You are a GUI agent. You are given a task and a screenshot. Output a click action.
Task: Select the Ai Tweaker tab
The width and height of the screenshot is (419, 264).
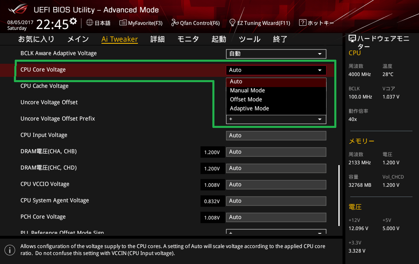click(120, 39)
